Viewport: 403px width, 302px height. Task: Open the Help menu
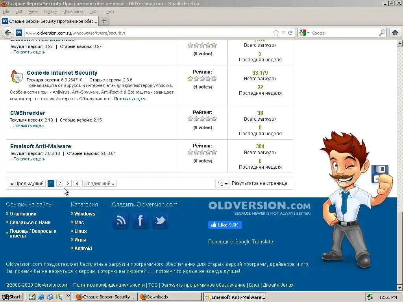pos(109,11)
